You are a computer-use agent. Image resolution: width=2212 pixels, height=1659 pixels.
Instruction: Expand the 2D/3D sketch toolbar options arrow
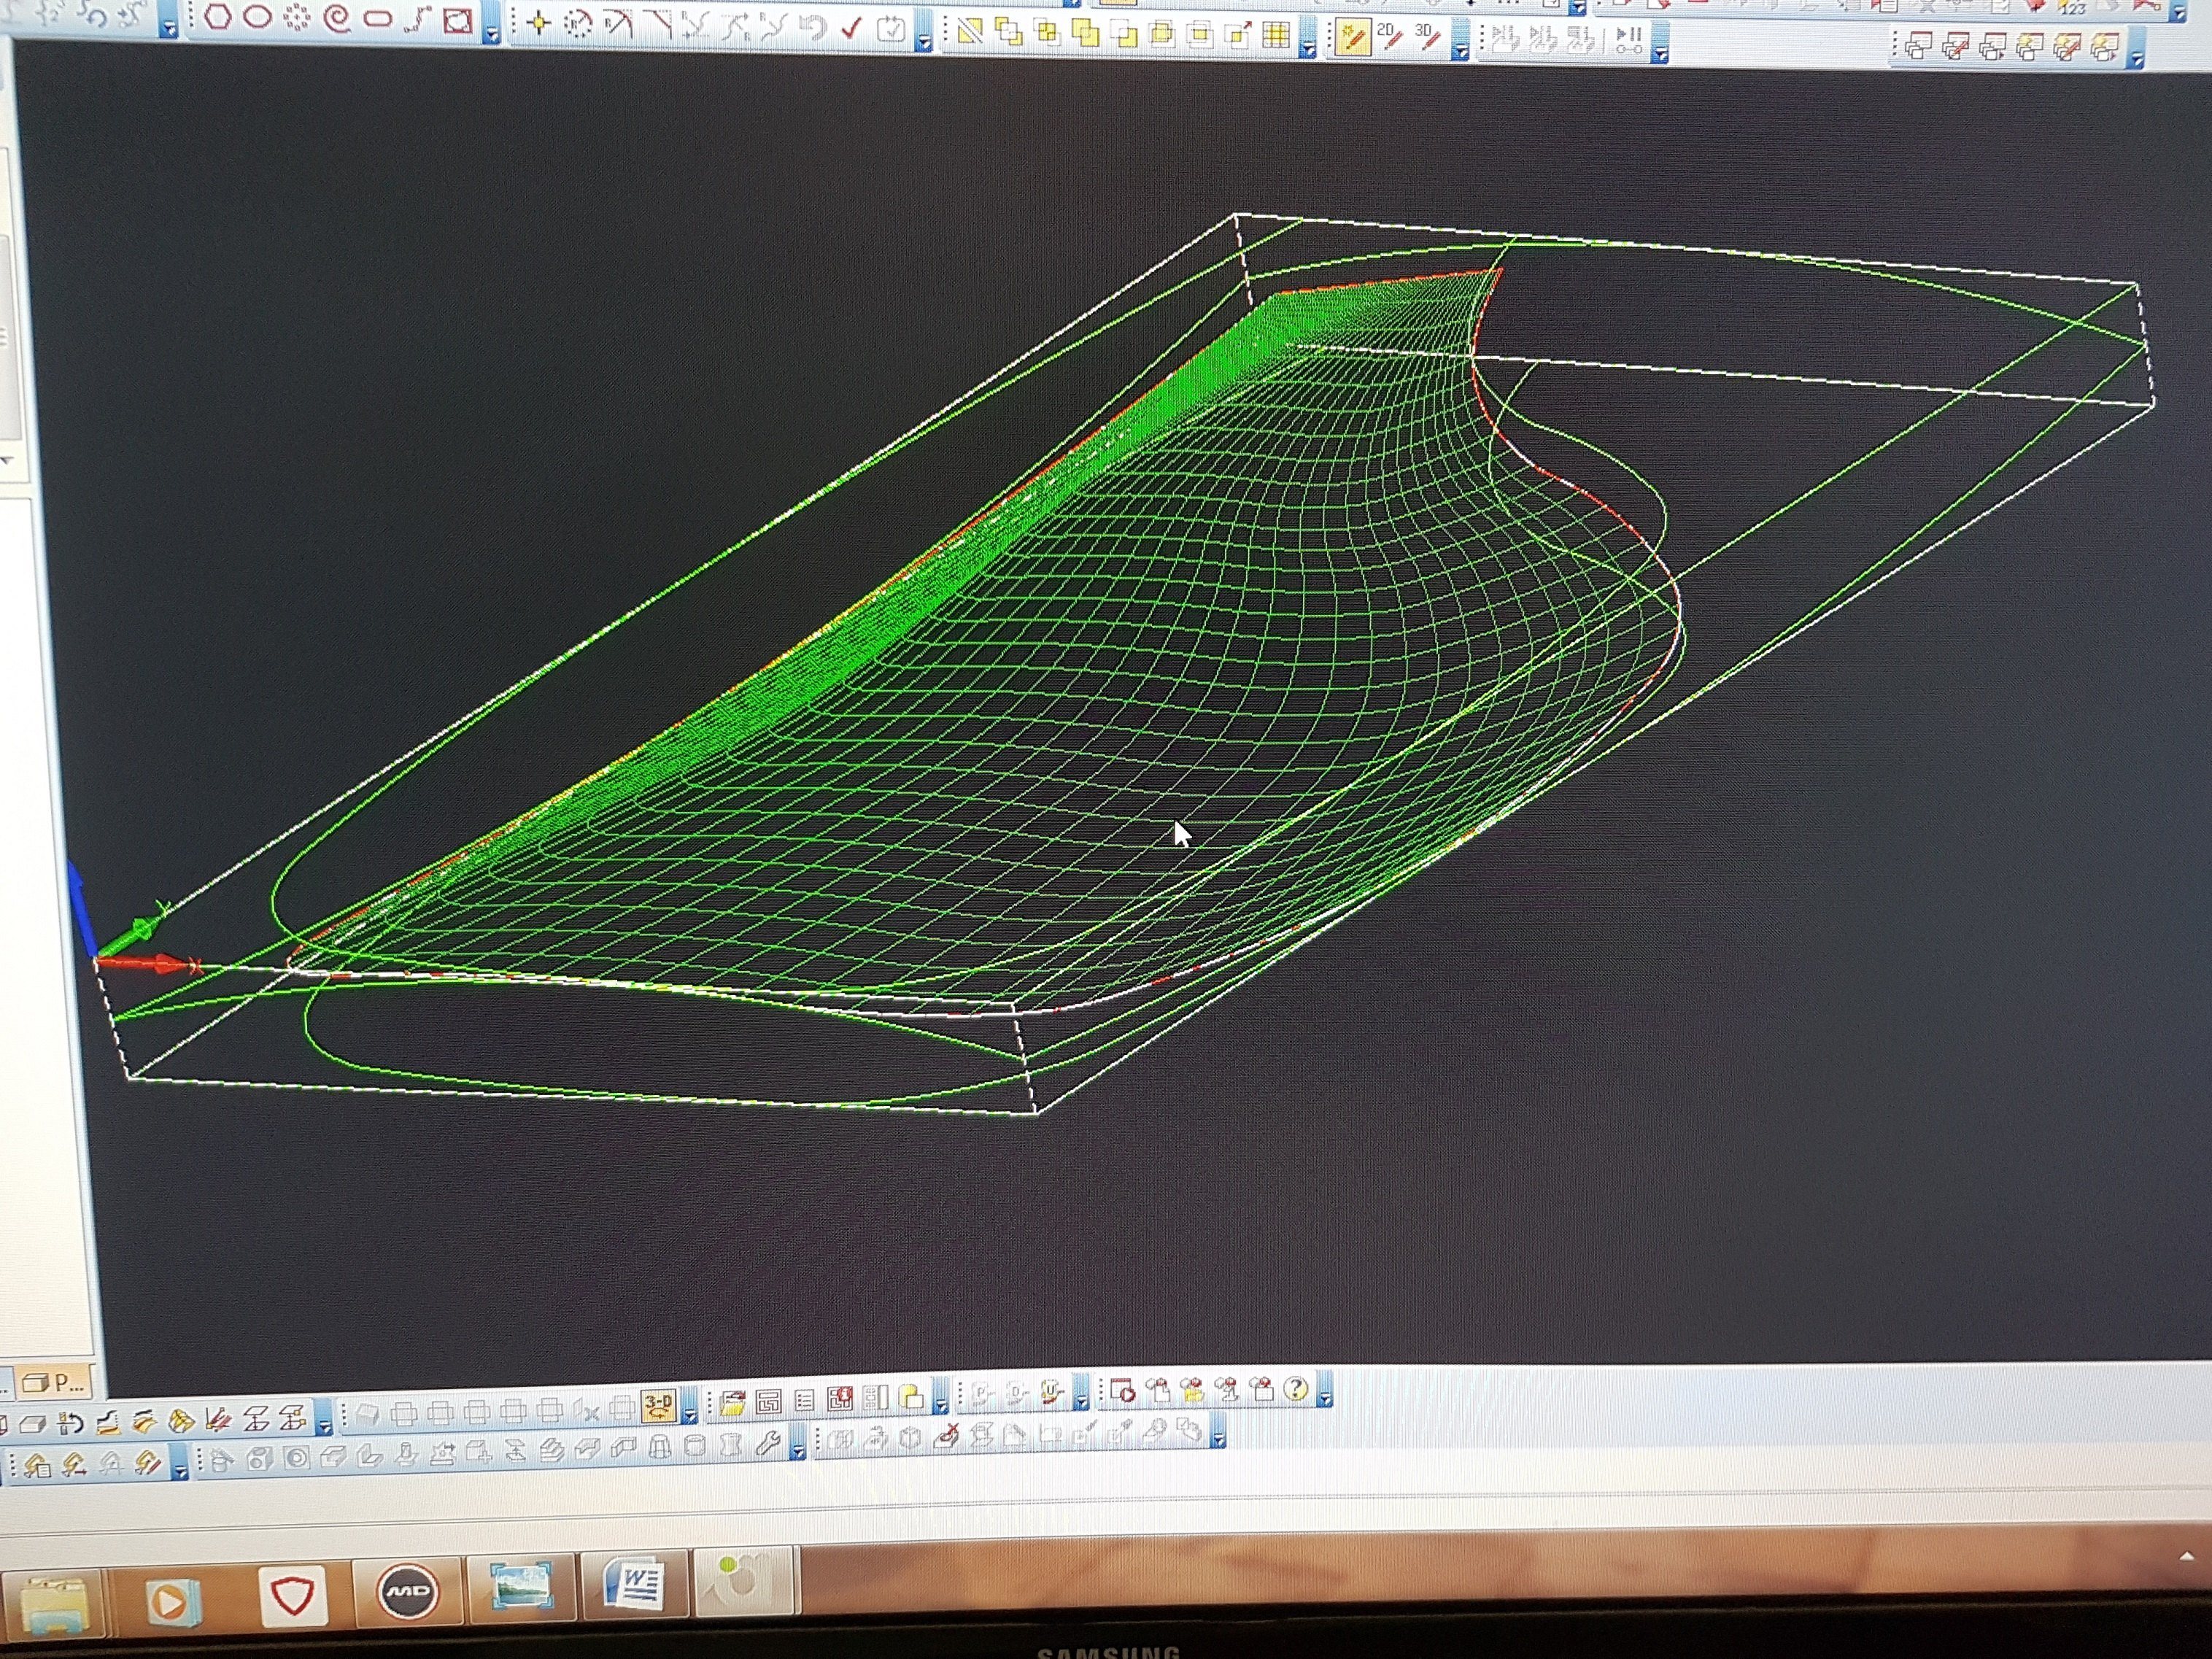coord(1460,52)
